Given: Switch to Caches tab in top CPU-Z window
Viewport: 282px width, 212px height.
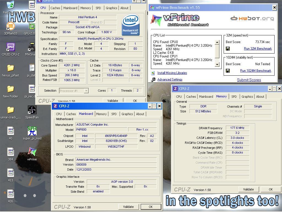Looking at the screenshot, I should 55,8.
